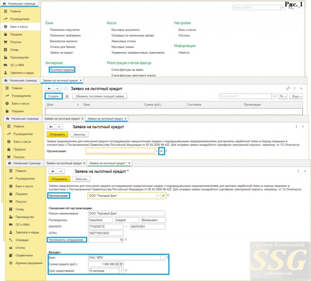This screenshot has height=281, width=311.
Task: Click Отправить in the form with empty Организация
Action: click(x=57, y=134)
